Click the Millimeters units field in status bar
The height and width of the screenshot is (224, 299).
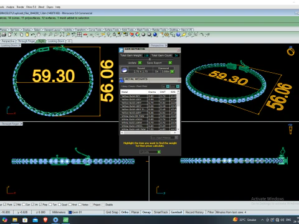pos(59,212)
